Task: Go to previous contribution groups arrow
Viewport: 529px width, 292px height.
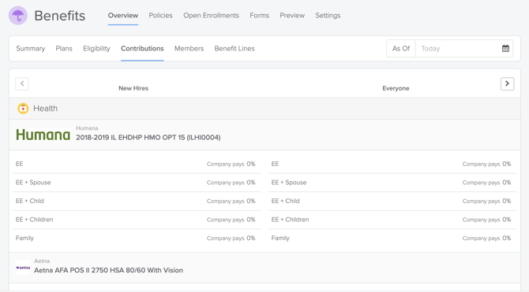Action: [x=22, y=83]
